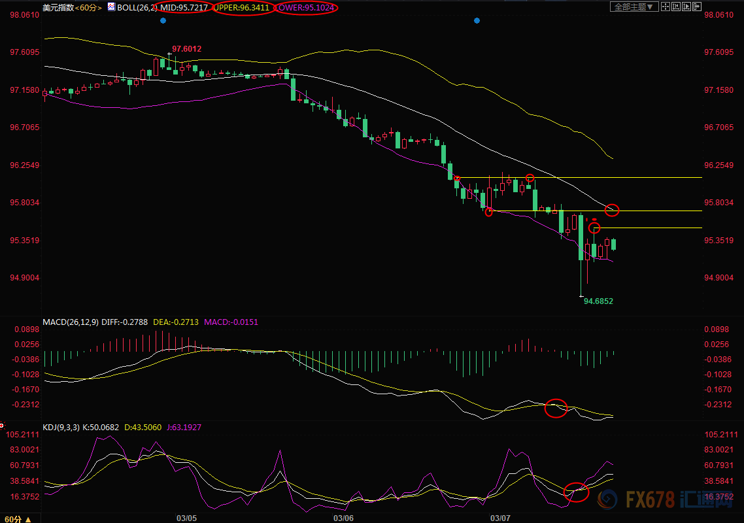Click the left blue dot event marker
Viewport: 744px width, 523px height.
163,21
